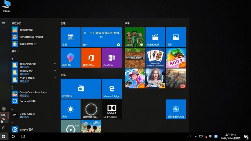Open This PC (此电脑) desktop icon

tap(6, 6)
